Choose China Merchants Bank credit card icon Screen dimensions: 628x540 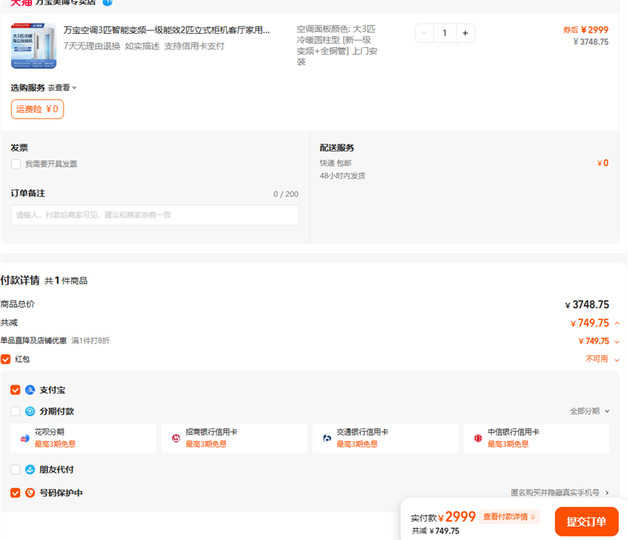176,438
